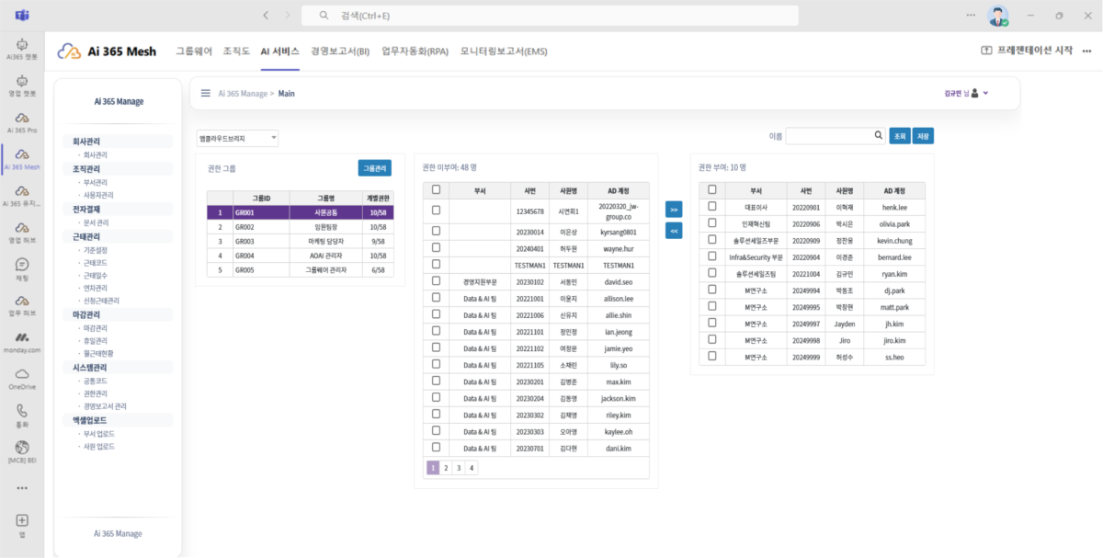Image resolution: width=1103 pixels, height=558 pixels.
Task: Click the Microsoft Teams logo
Action: pos(21,16)
